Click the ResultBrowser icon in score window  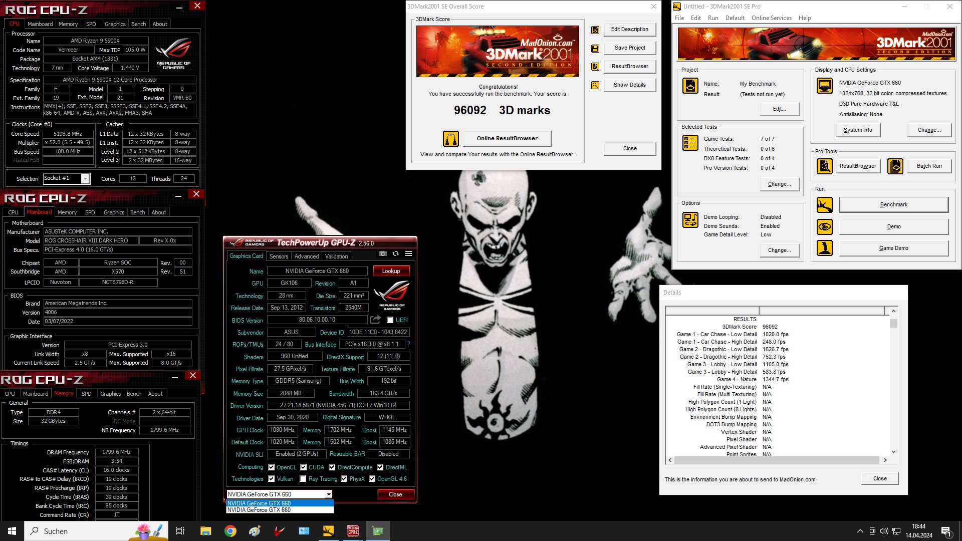pos(595,67)
